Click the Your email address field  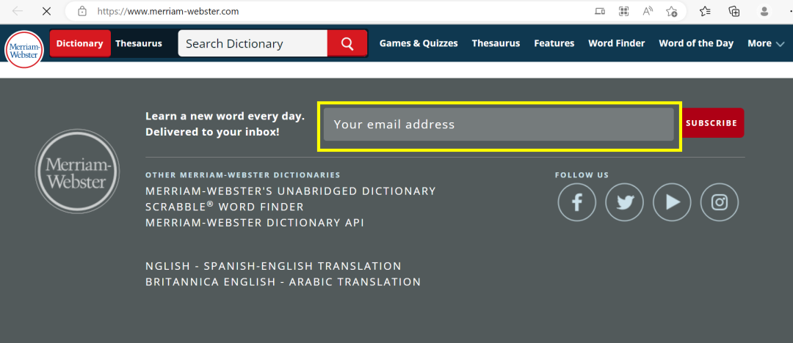499,125
